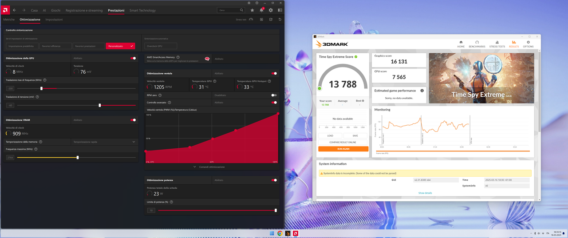Open Temporizzazione rapida memory timing dropdown

pos(105,142)
